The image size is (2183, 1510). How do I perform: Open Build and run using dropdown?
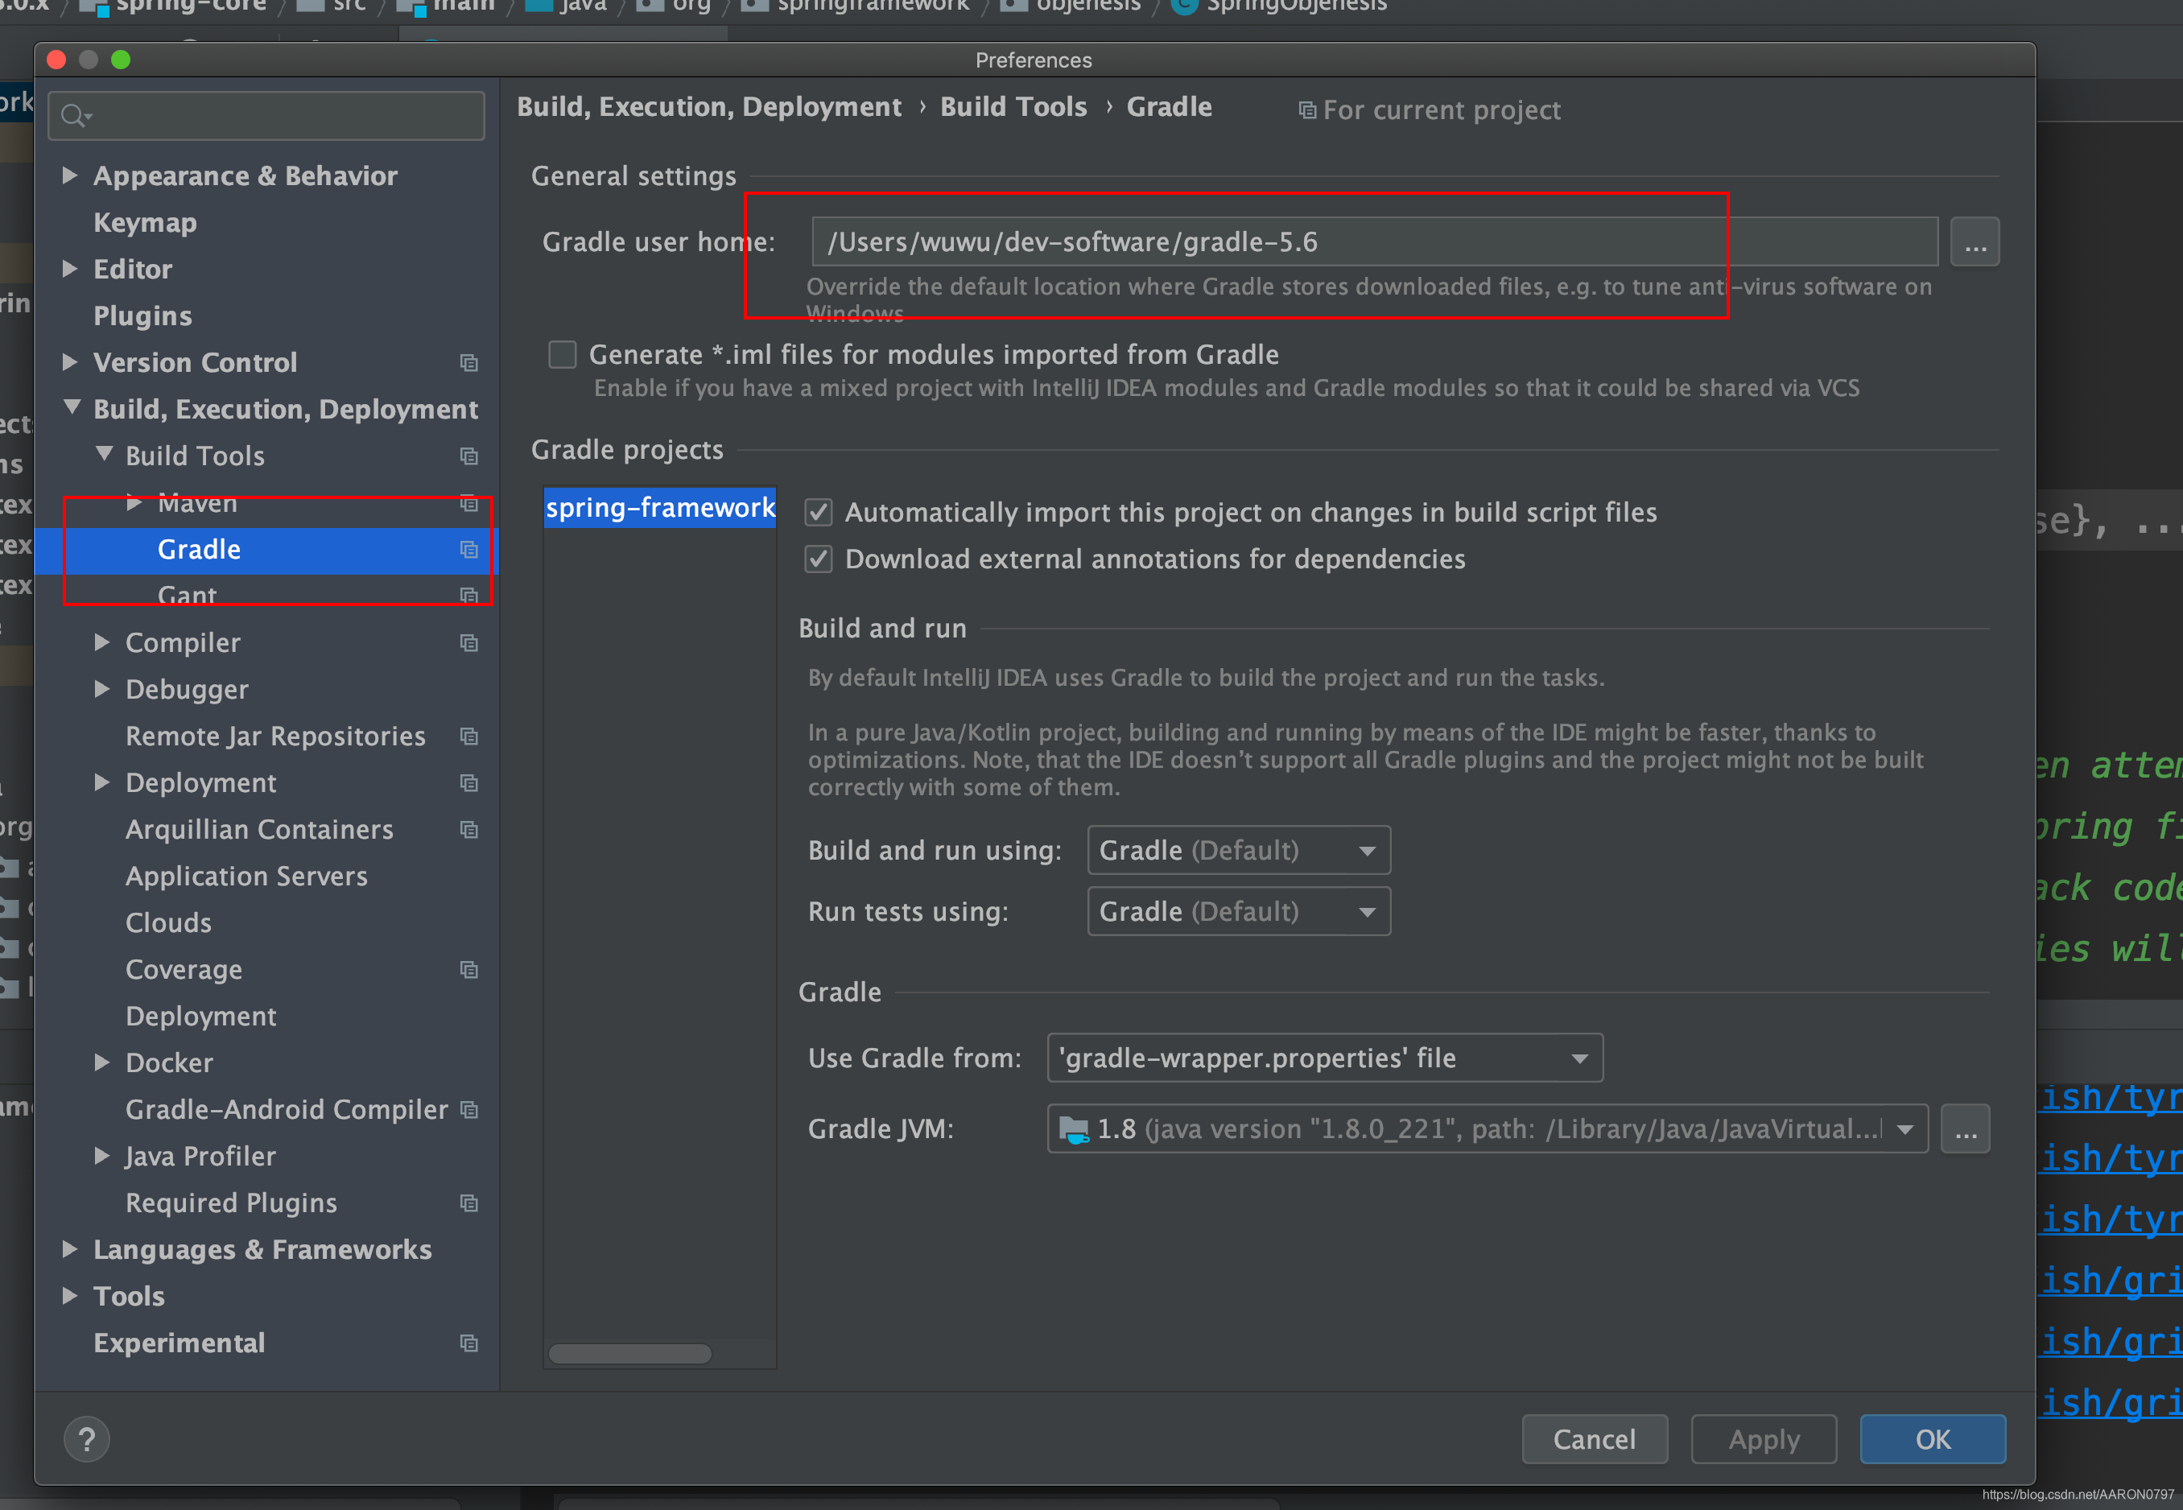1238,850
